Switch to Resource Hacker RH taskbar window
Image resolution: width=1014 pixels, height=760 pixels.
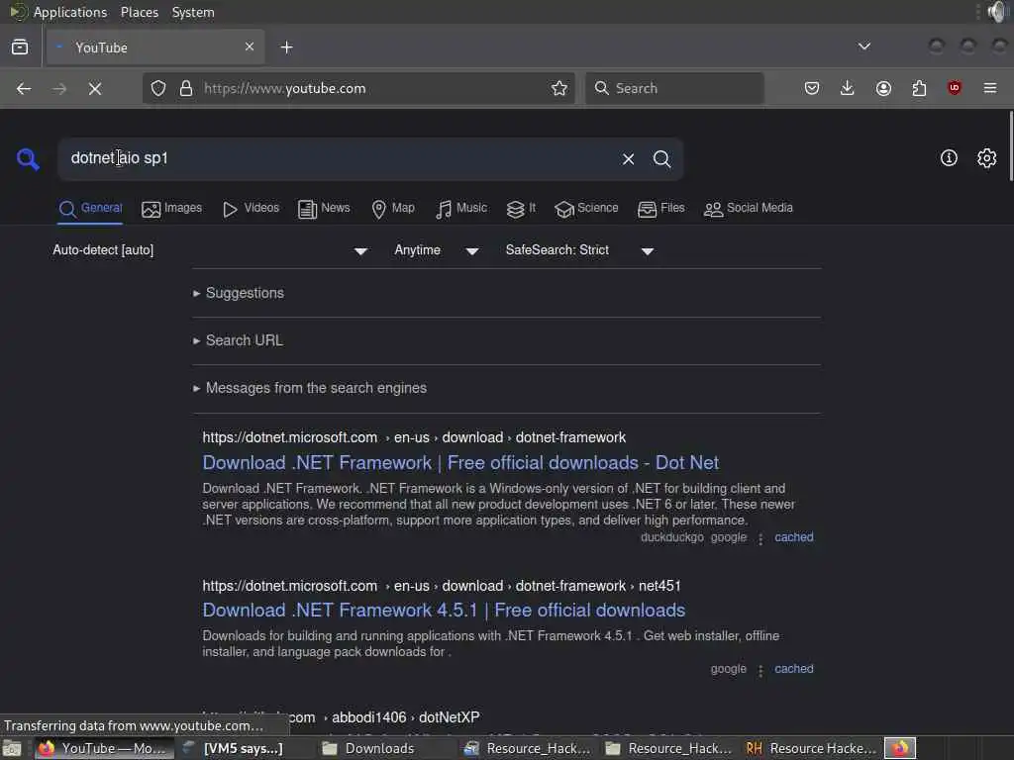click(x=812, y=748)
